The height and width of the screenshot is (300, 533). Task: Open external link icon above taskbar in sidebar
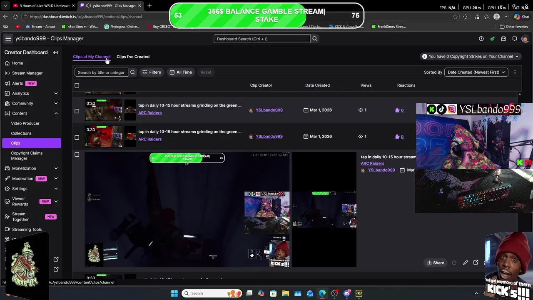(56, 269)
